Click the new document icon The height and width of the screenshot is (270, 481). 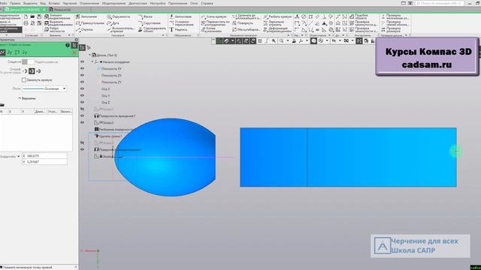click(26, 16)
